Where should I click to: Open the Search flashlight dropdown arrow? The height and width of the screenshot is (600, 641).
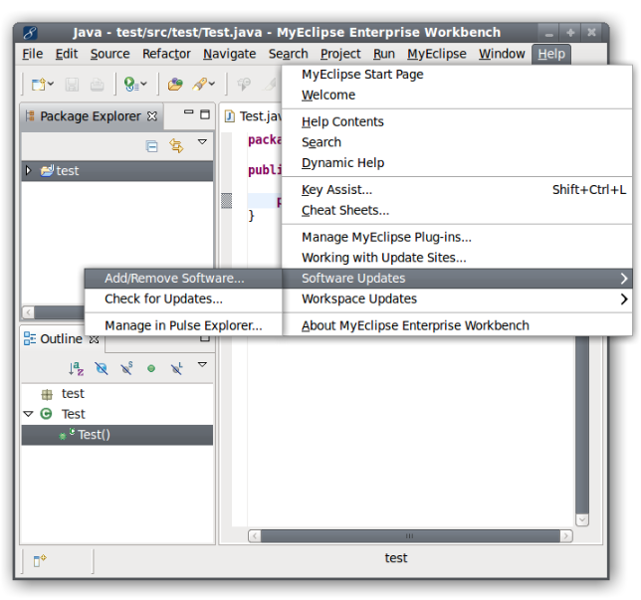(212, 85)
